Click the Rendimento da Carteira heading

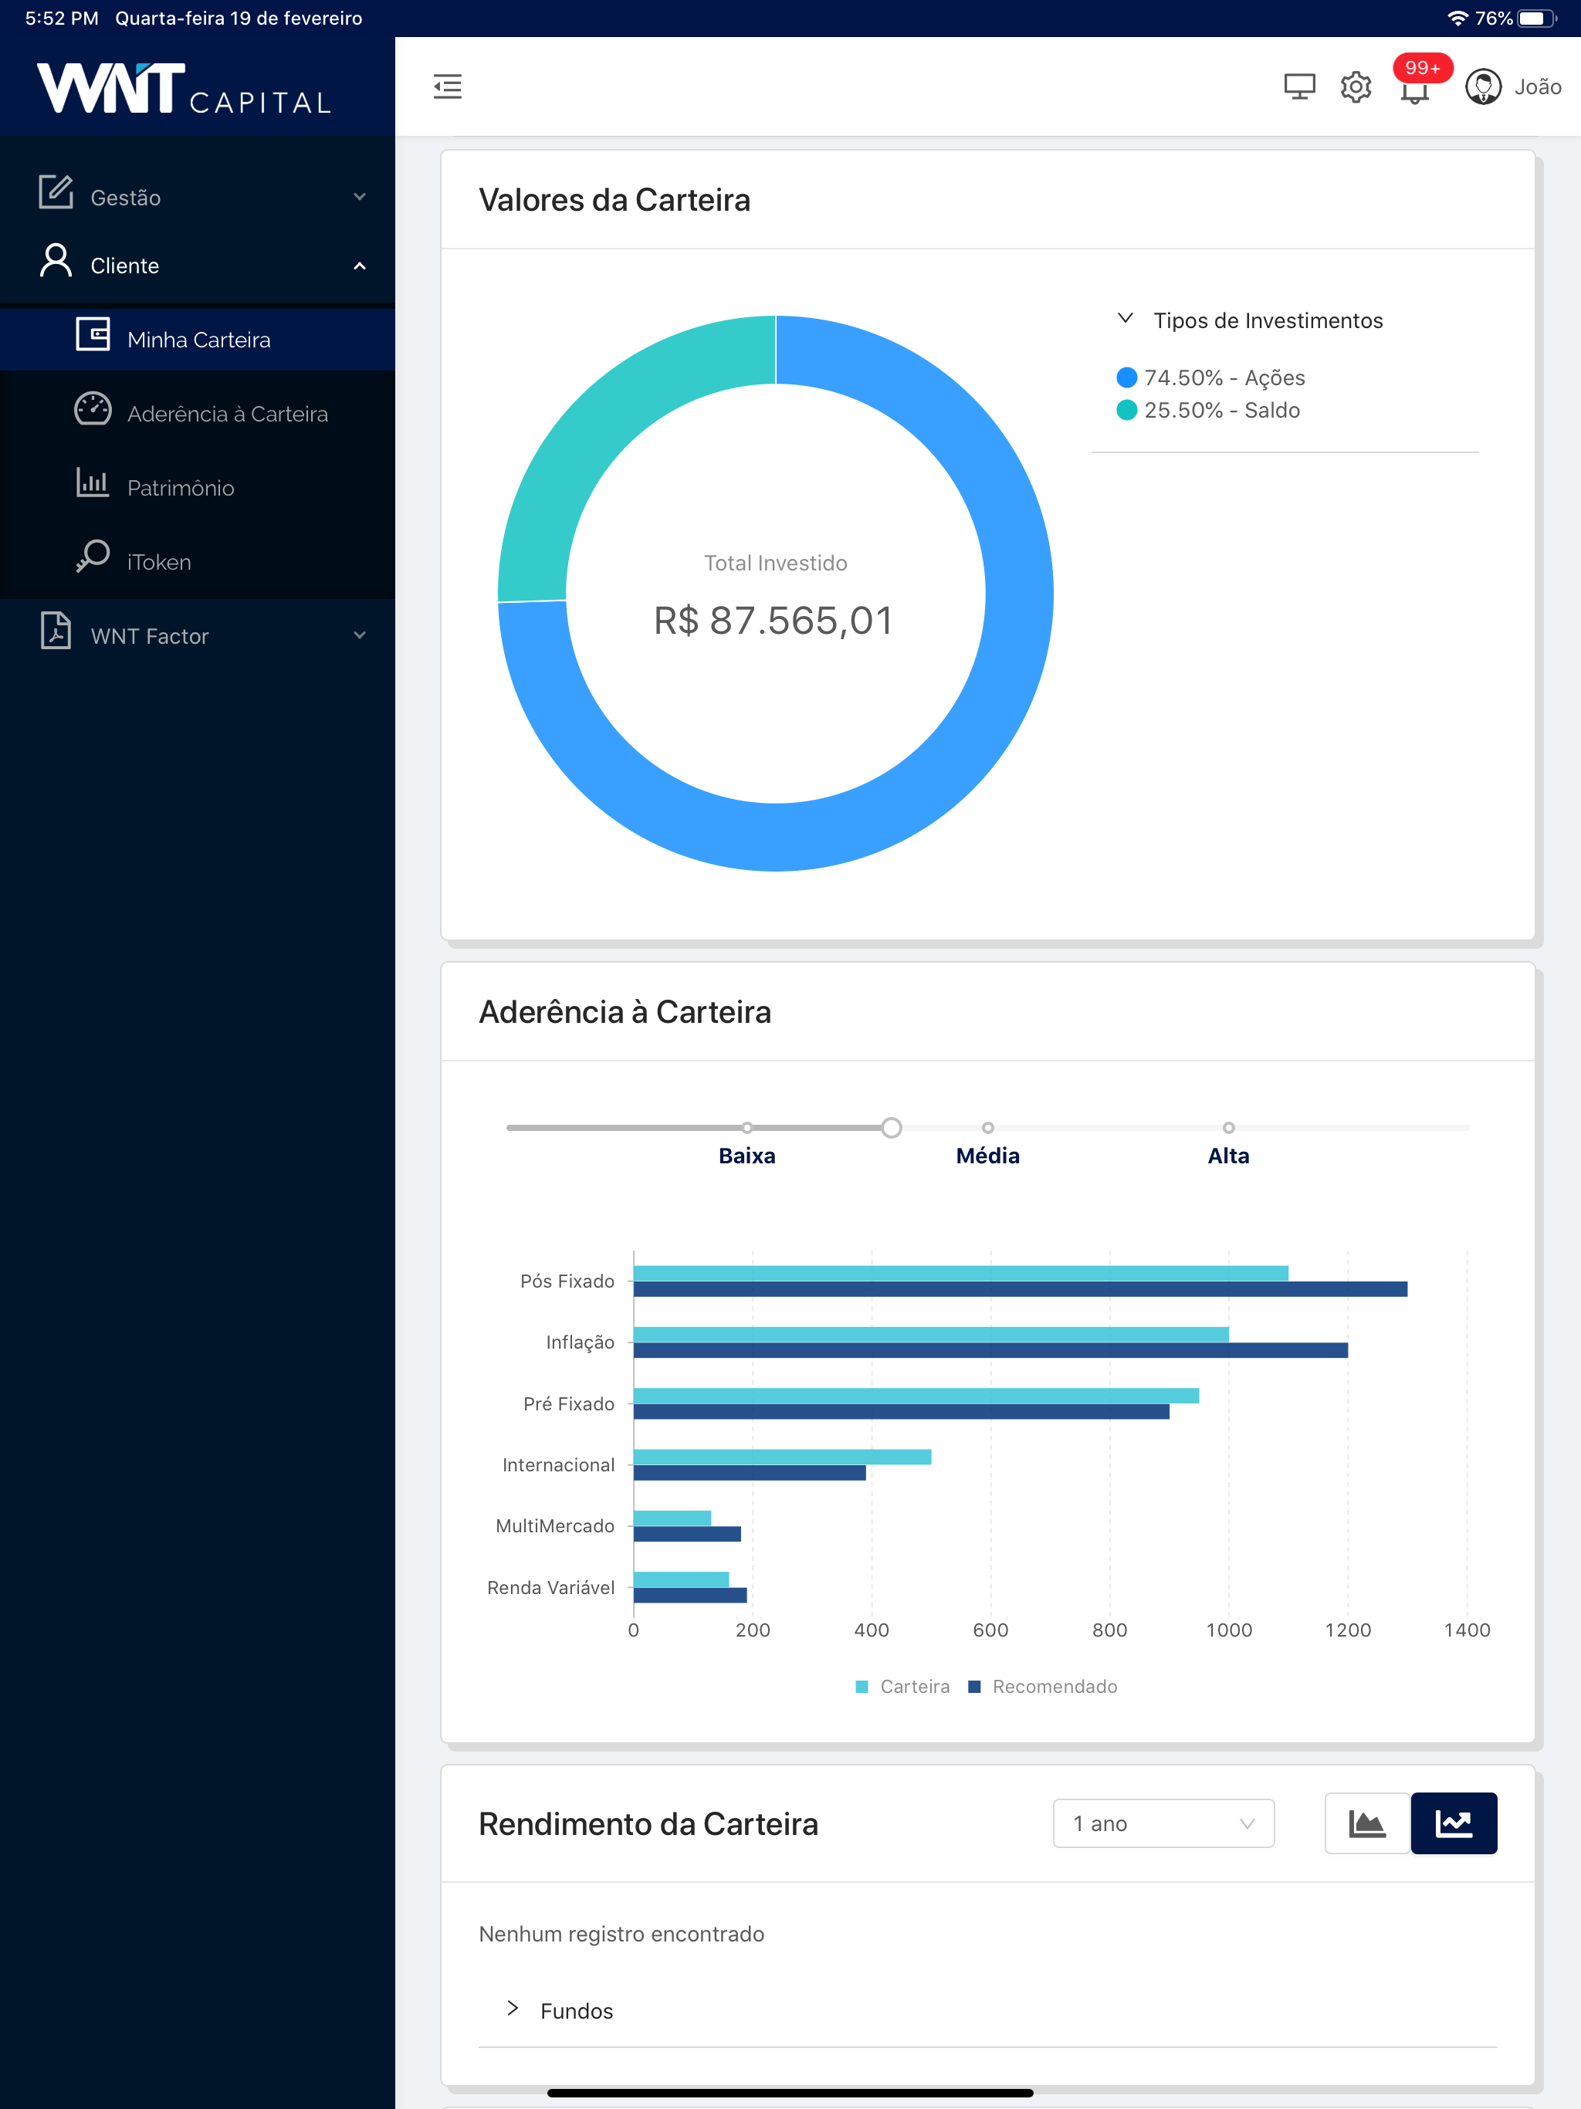click(648, 1824)
